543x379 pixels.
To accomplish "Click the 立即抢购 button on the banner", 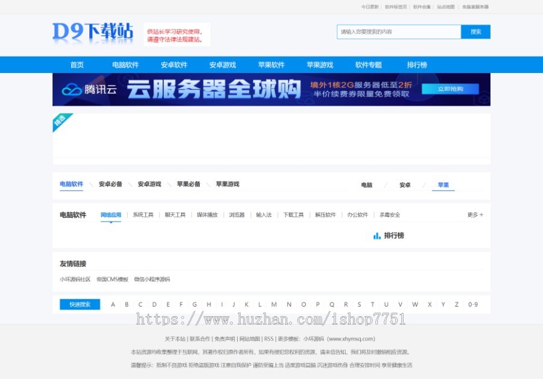I will click(450, 89).
